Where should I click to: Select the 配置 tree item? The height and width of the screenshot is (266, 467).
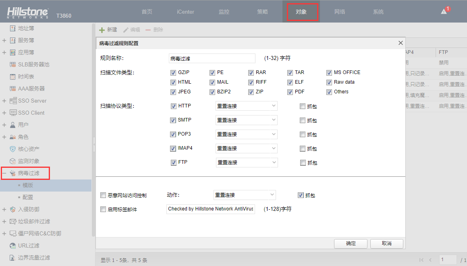coord(28,197)
